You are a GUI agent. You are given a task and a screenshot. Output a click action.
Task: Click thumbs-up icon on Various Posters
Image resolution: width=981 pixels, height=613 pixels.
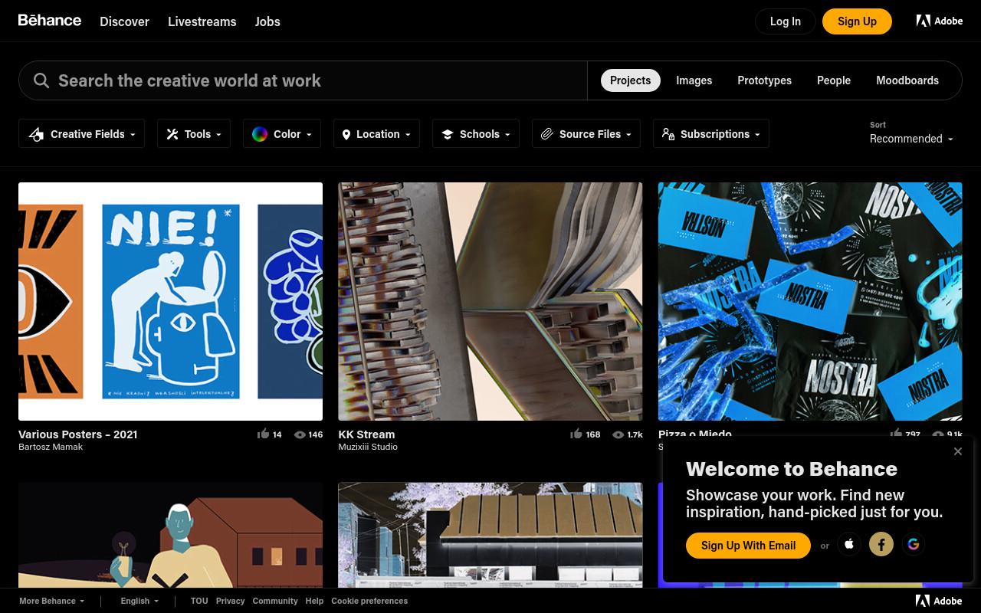pyautogui.click(x=263, y=434)
